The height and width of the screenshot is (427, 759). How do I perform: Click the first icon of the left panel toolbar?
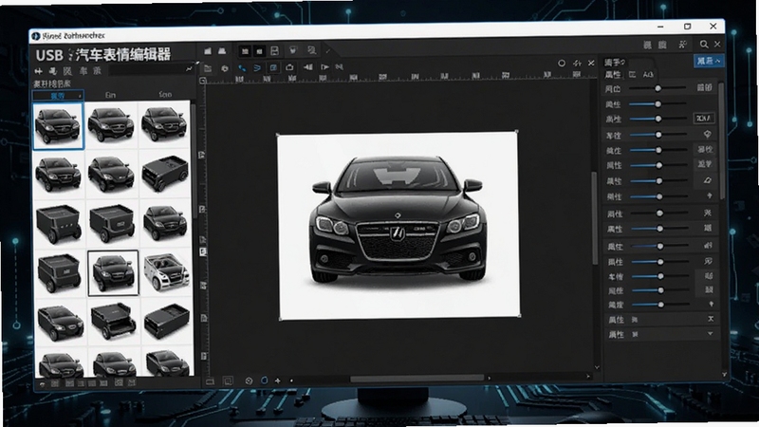(x=38, y=71)
